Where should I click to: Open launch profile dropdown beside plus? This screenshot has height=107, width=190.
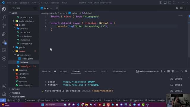point(164,71)
